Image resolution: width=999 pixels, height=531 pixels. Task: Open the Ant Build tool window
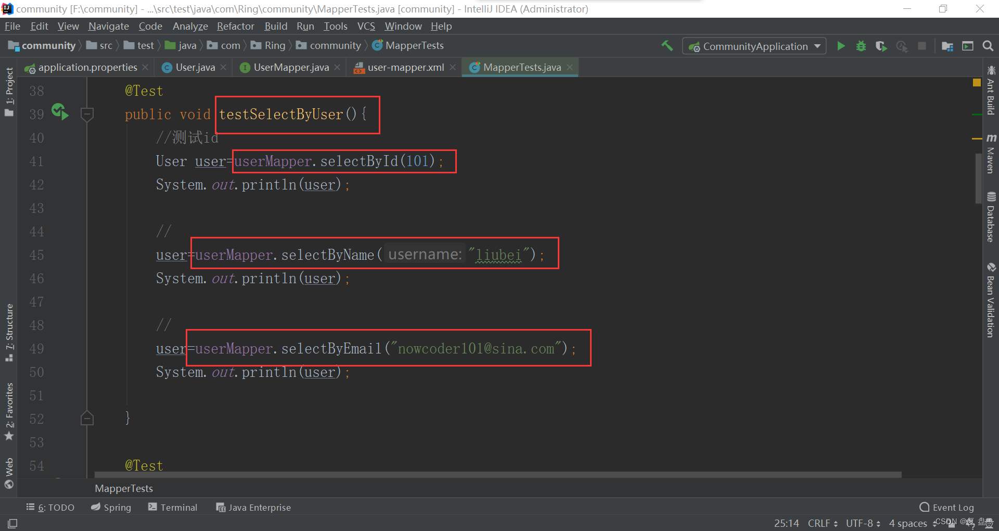991,90
